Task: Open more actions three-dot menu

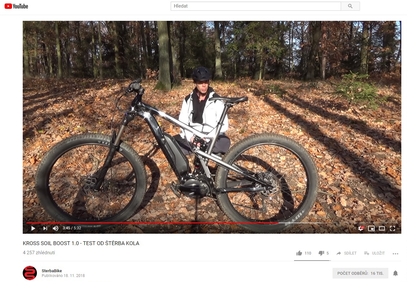Action: point(396,253)
